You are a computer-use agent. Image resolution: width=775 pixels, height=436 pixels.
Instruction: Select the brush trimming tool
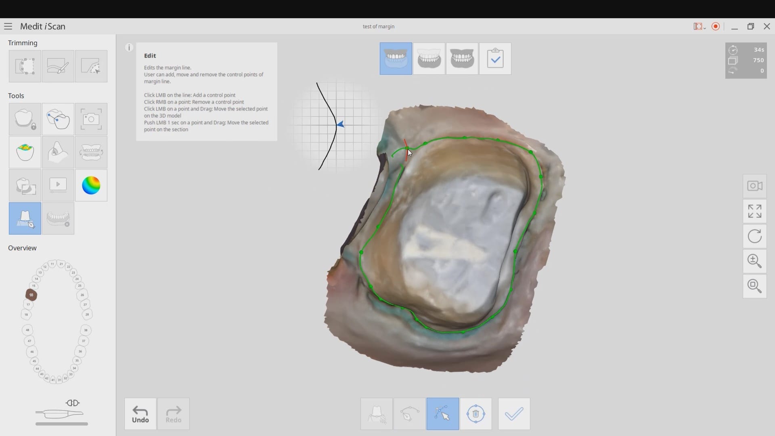click(x=58, y=66)
